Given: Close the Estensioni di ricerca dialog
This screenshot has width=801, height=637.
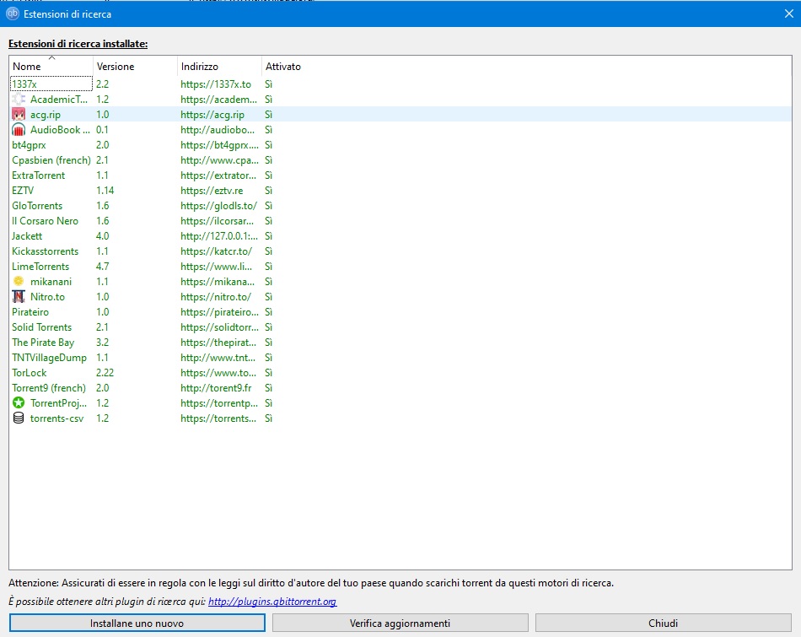Looking at the screenshot, I should click(x=788, y=13).
